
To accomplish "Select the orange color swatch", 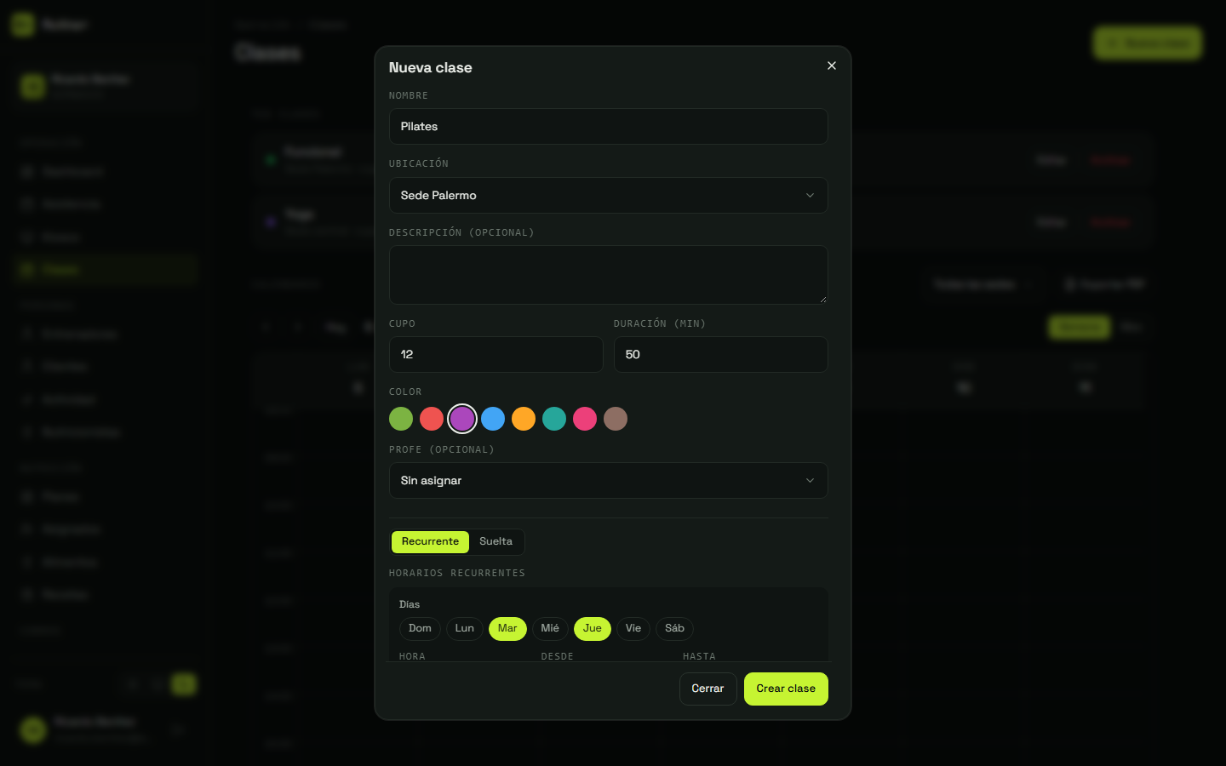I will 524,419.
